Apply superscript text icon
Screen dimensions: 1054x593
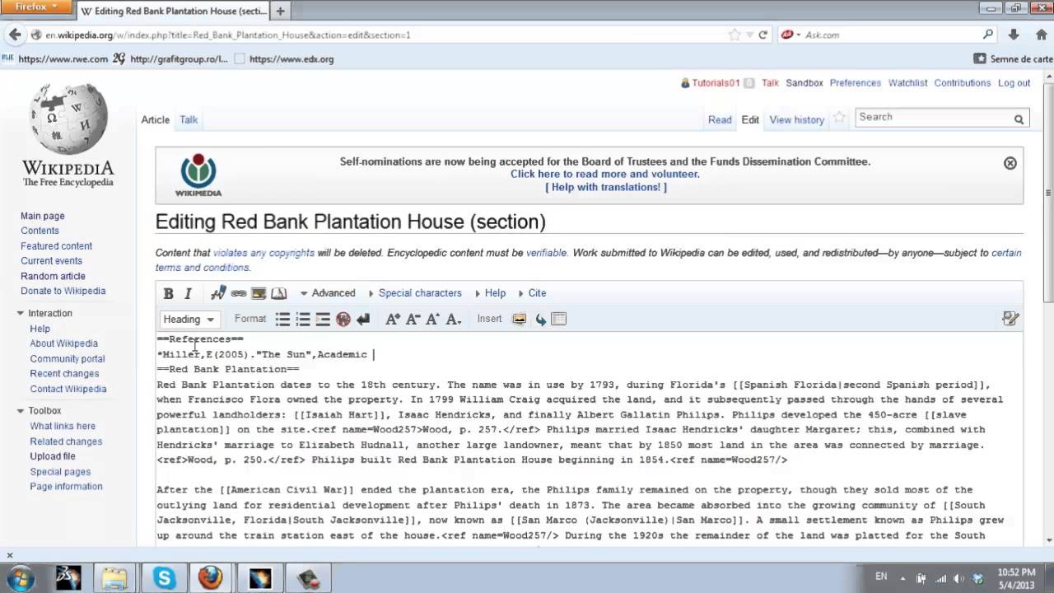433,320
